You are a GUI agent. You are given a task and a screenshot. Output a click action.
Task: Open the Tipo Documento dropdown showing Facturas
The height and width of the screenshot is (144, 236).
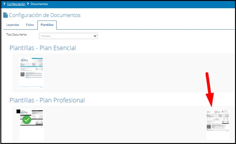68,36
